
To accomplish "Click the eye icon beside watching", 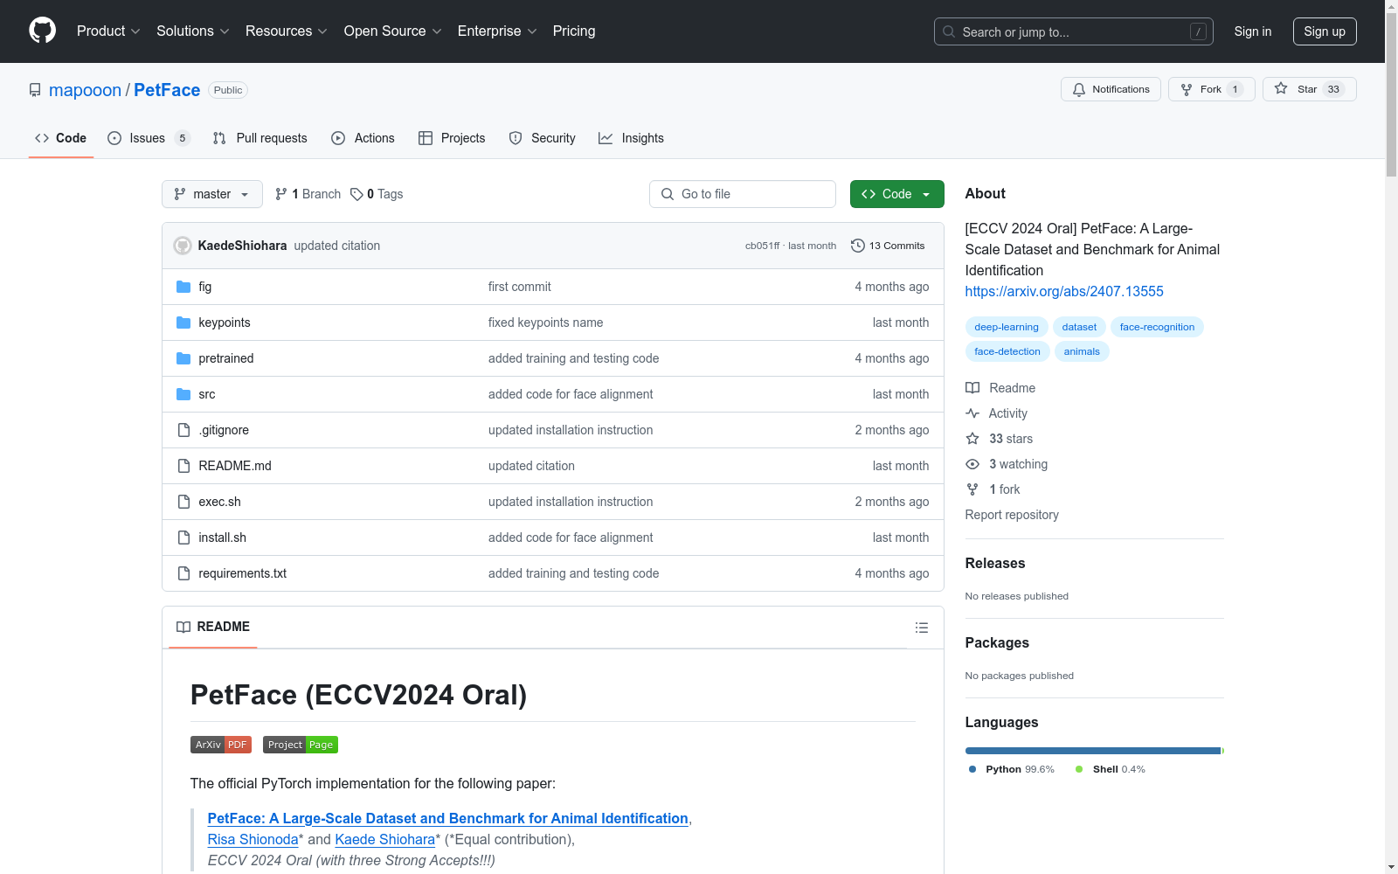I will [x=972, y=464].
